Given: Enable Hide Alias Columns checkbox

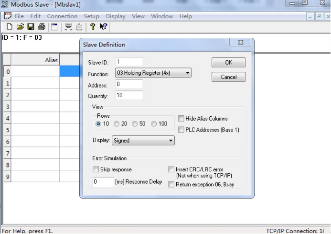Looking at the screenshot, I should pyautogui.click(x=181, y=119).
